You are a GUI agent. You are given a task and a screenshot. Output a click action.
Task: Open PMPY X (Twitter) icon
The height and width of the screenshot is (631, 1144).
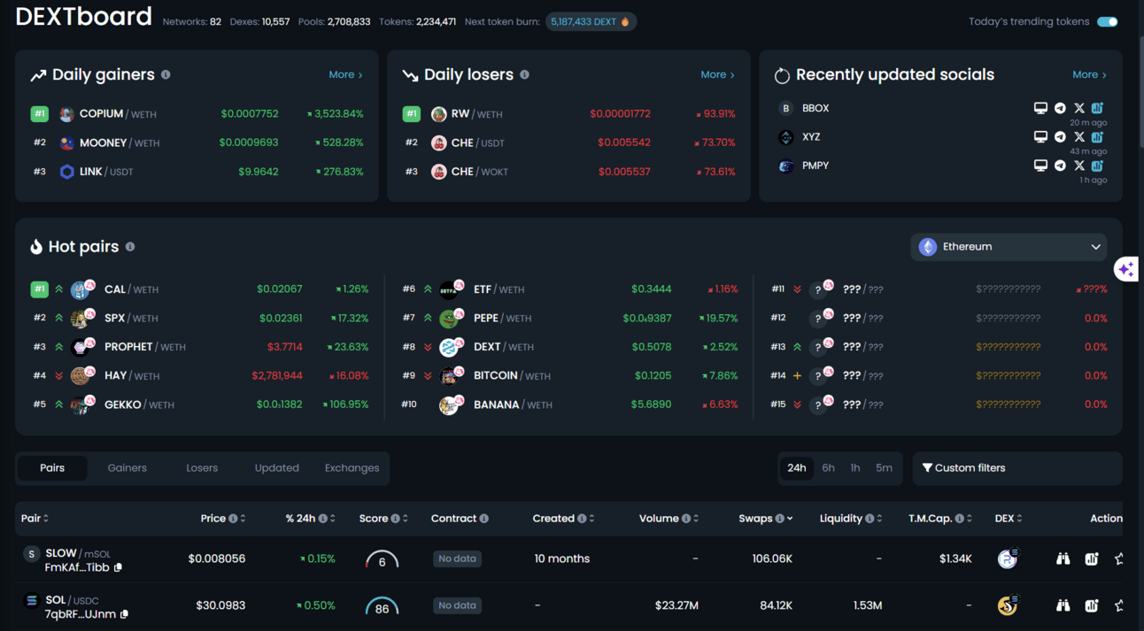(x=1078, y=165)
